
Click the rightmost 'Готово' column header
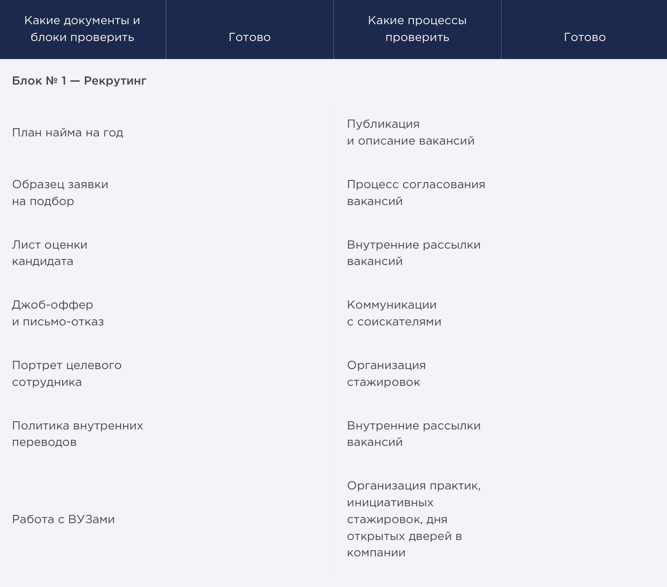[x=584, y=37]
